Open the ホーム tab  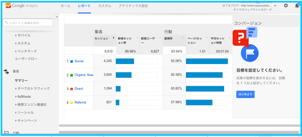[x=65, y=6]
